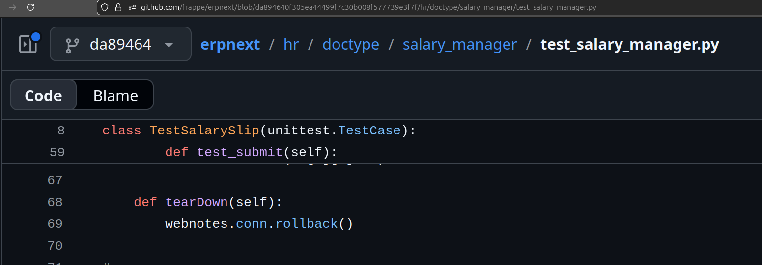Expand the file tree side panel
Viewport: 762px width, 265px height.
28,44
